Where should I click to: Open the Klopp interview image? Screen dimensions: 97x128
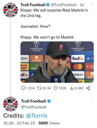tap(57, 62)
